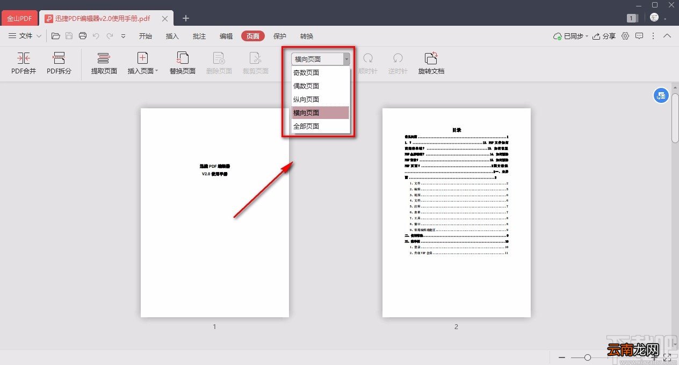Viewport: 679px width, 365px height.
Task: Select 偶数页面 from the list
Action: pos(321,86)
